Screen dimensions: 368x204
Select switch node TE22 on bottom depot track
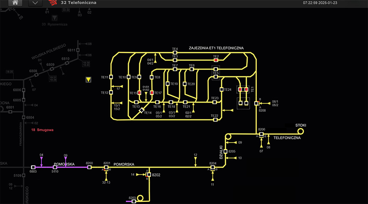click(x=215, y=120)
